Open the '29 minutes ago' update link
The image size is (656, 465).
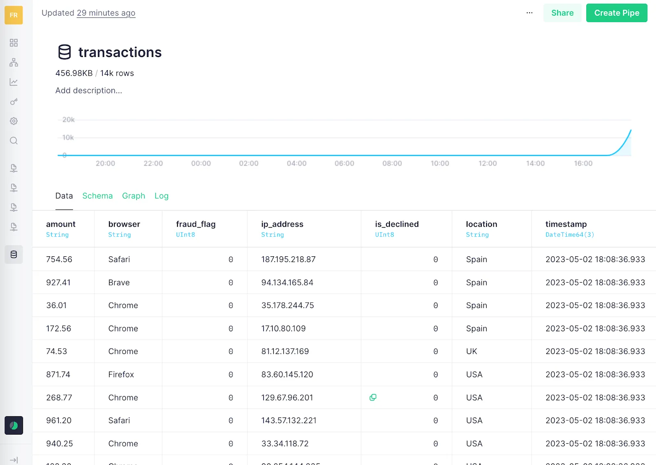[x=106, y=13]
